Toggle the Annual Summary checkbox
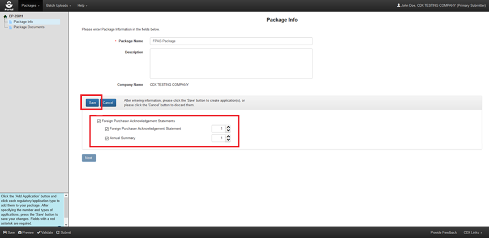 [107, 138]
